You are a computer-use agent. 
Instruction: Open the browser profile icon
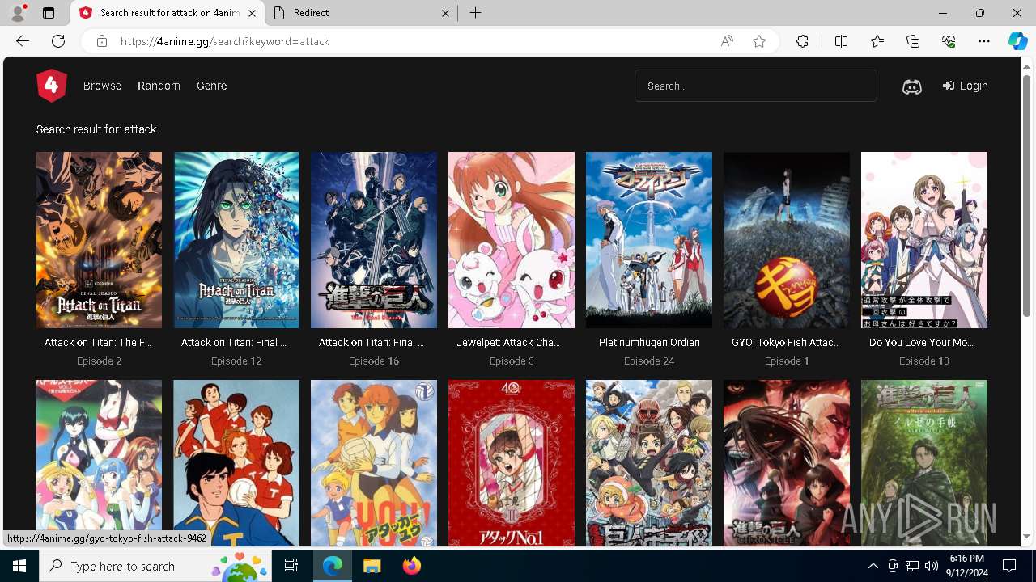click(x=18, y=13)
